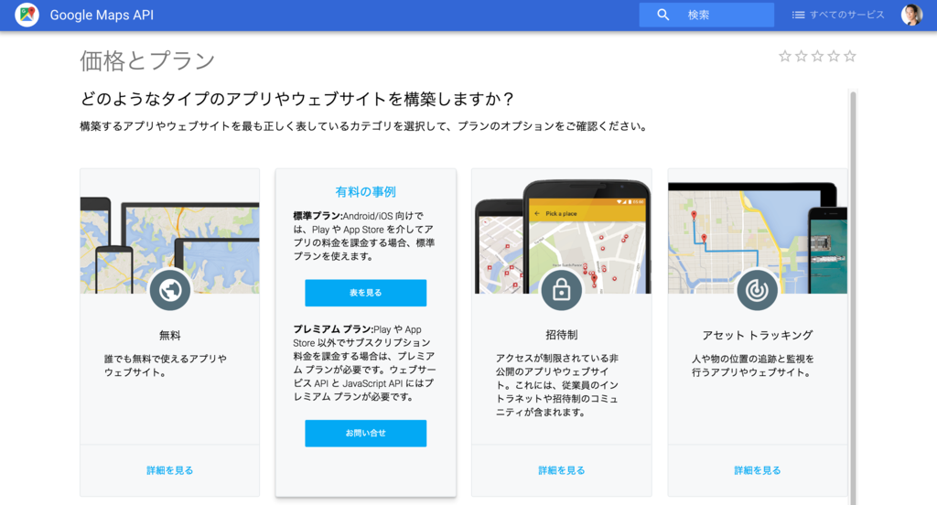Rate page with second star

click(x=801, y=56)
